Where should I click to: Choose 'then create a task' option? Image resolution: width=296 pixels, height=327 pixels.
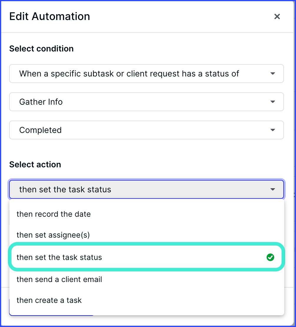(147, 300)
